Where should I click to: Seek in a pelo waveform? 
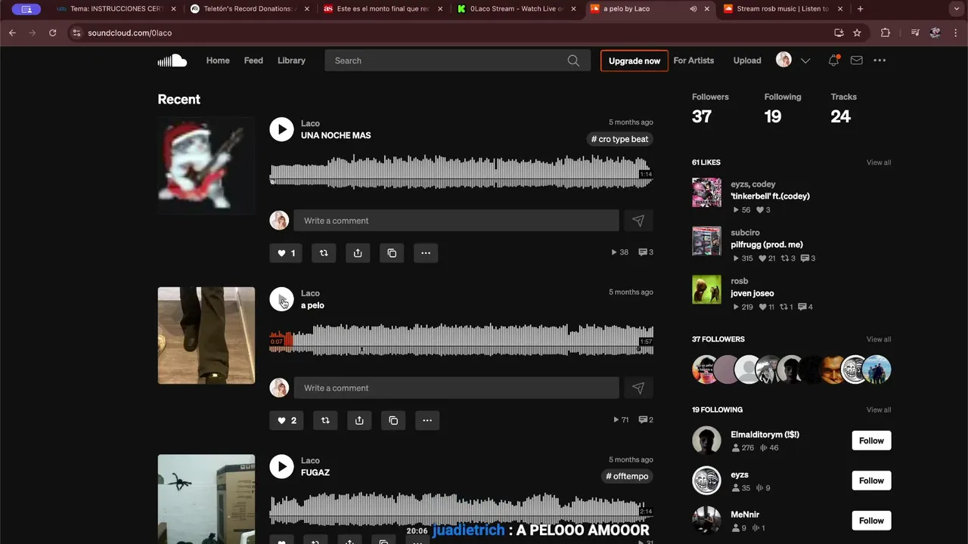(x=461, y=338)
